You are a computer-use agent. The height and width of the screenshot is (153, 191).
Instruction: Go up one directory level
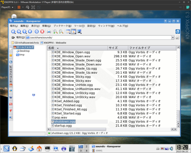24,31
